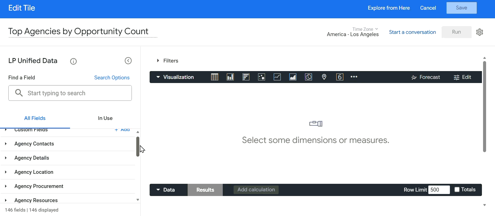
Task: Select the line chart visualization icon
Action: (x=277, y=77)
